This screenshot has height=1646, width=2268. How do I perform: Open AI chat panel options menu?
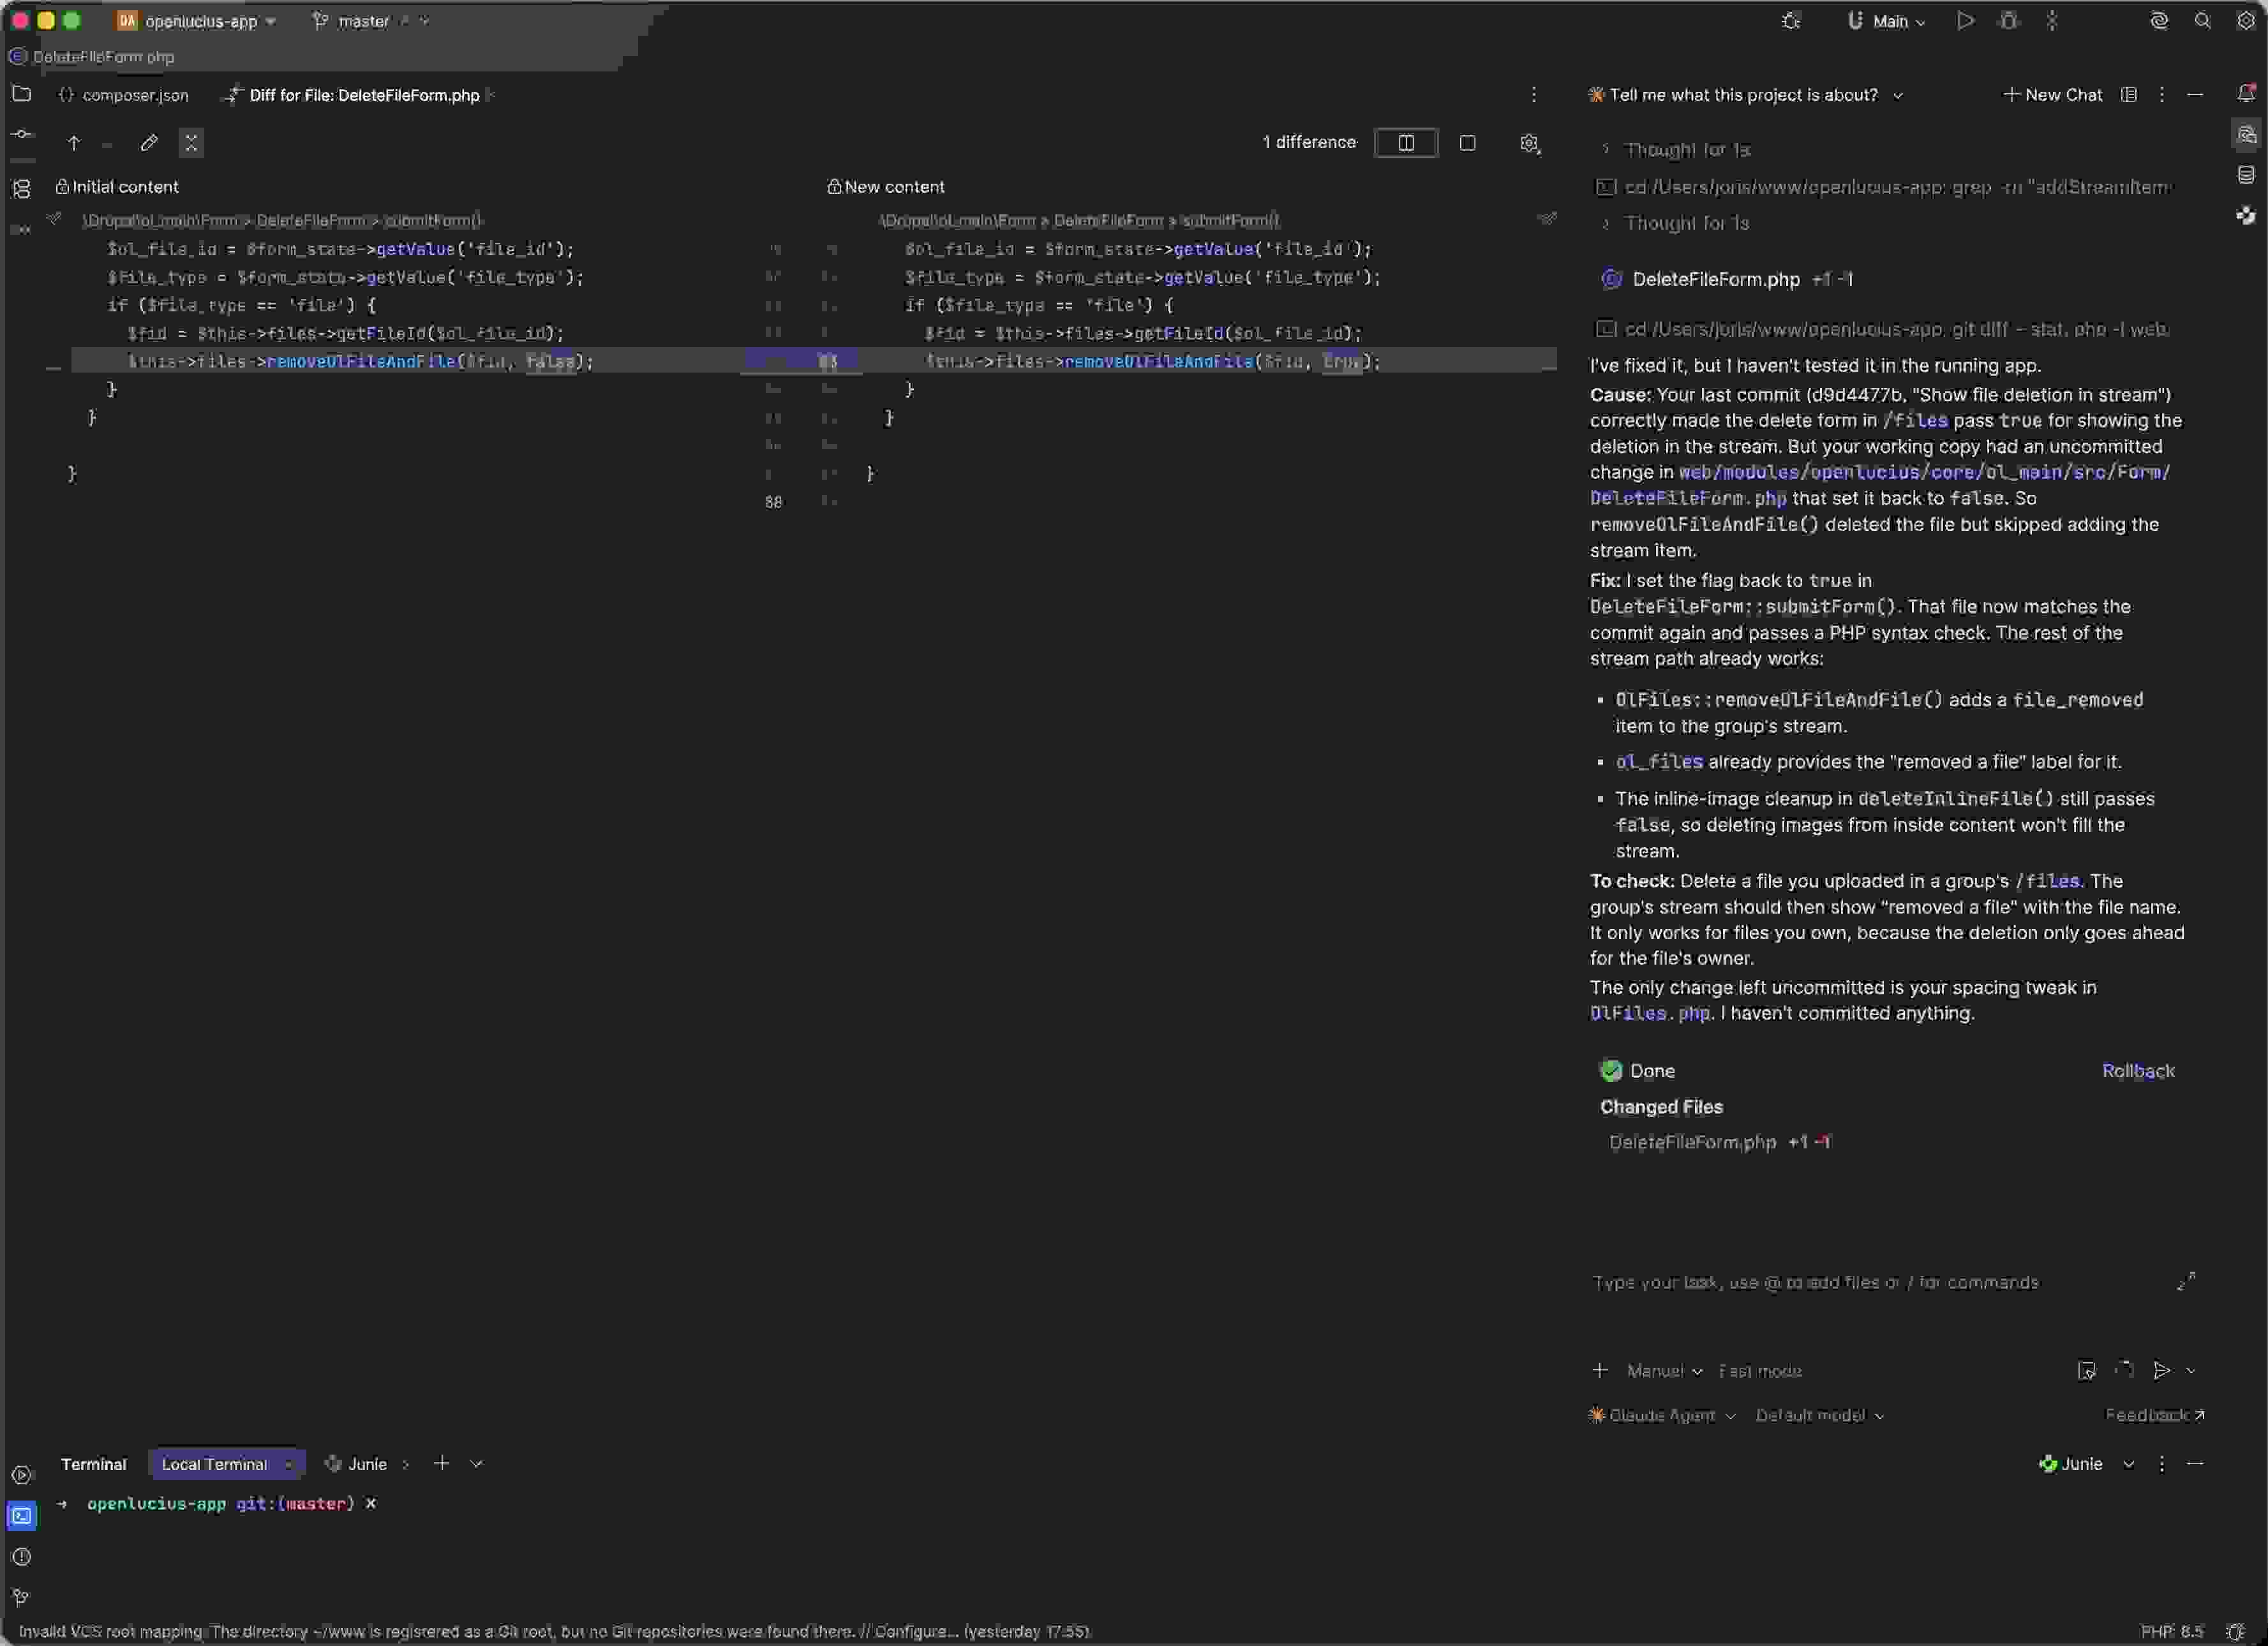tap(2161, 95)
